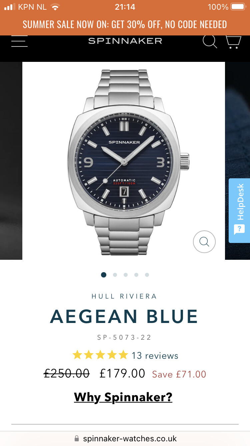Open the shopping cart icon
Screen dimensions: 250x446
[x=233, y=41]
